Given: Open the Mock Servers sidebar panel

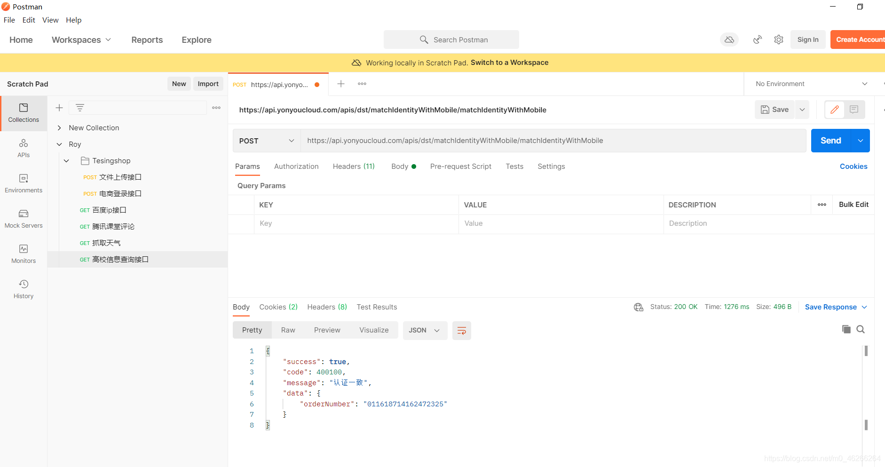Looking at the screenshot, I should [24, 219].
